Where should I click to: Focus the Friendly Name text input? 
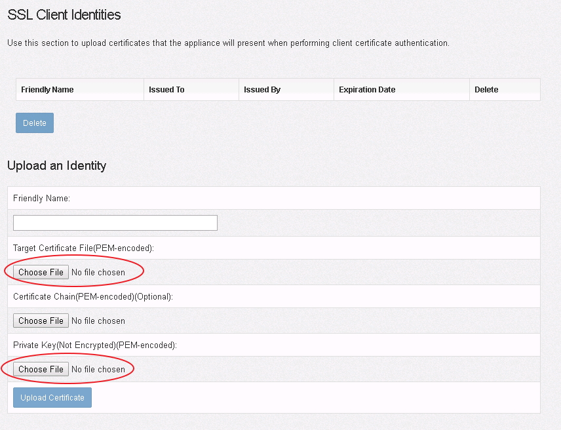[x=115, y=223]
